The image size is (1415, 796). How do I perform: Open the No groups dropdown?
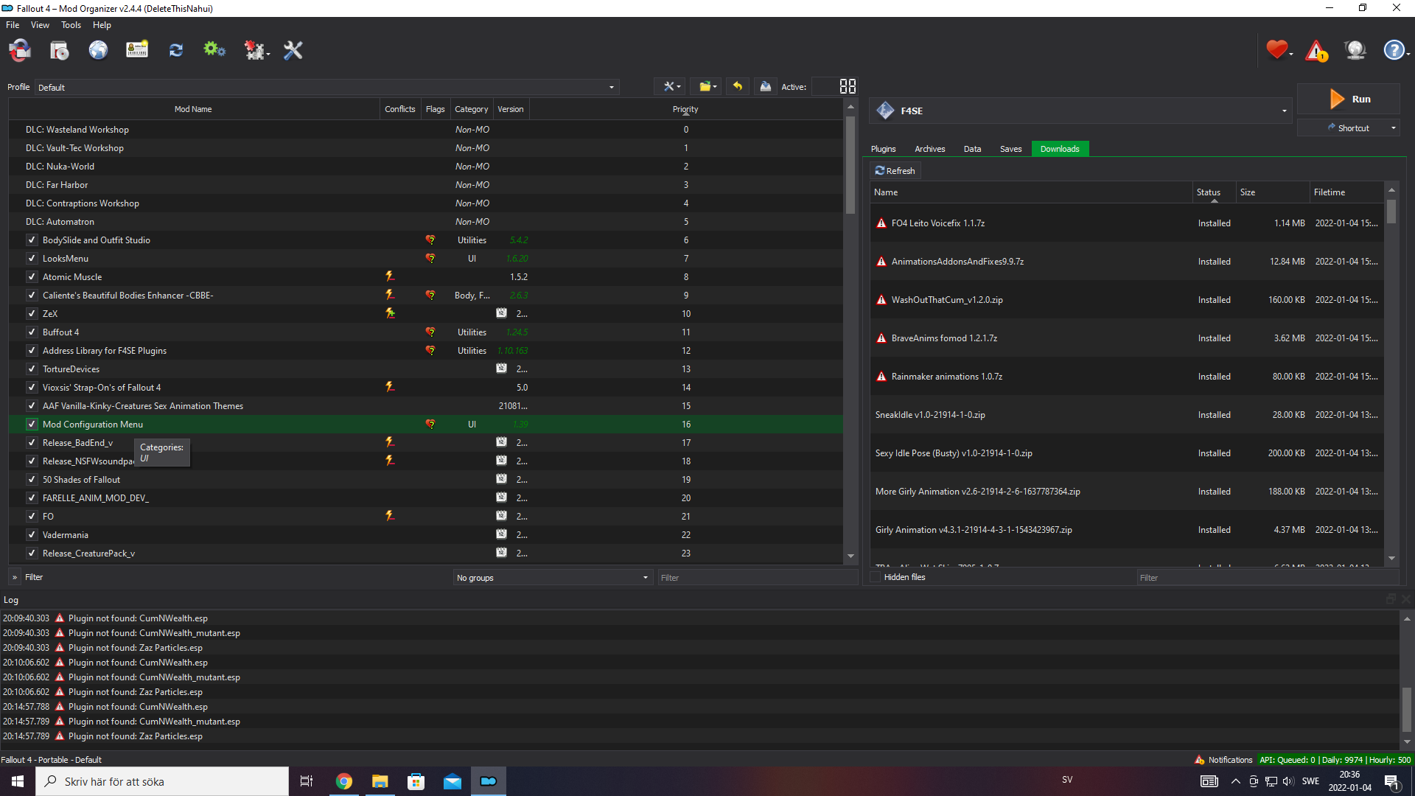[552, 577]
